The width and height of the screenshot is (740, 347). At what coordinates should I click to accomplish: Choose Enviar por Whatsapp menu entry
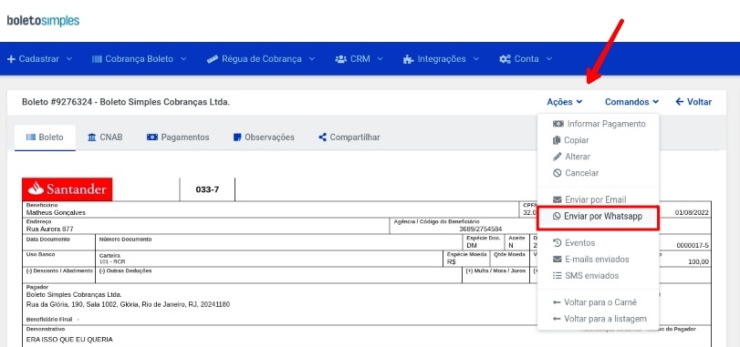599,216
